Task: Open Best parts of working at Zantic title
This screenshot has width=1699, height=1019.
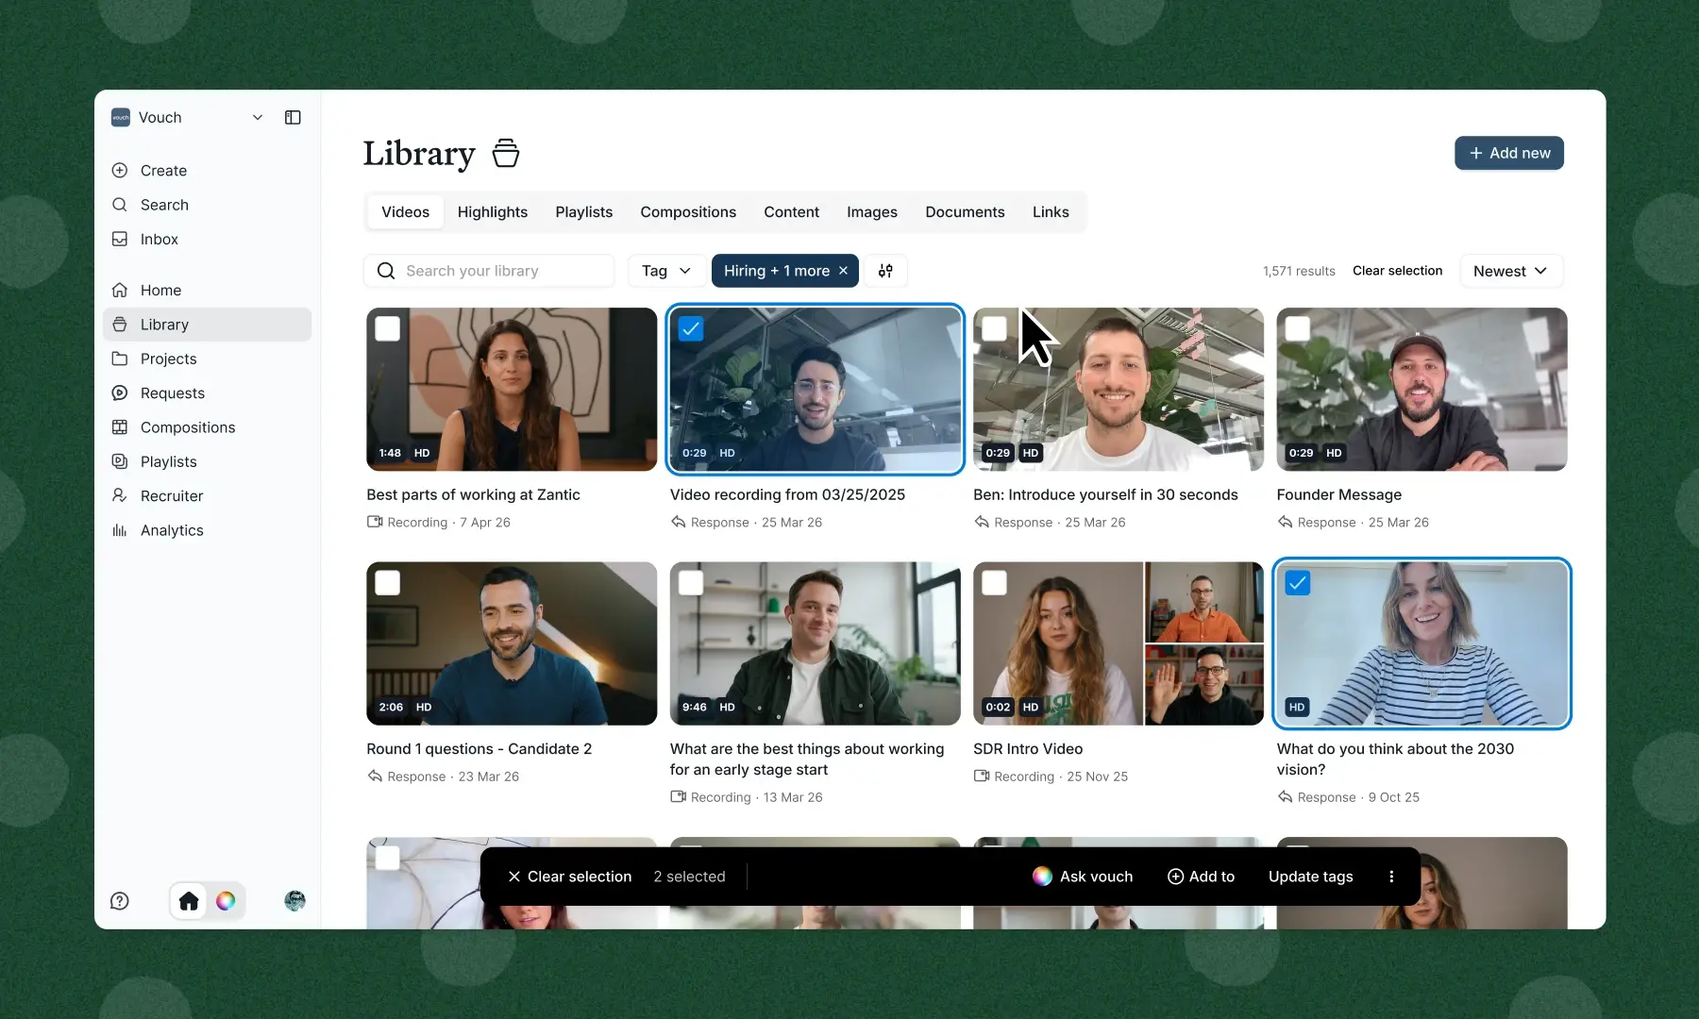Action: point(473,494)
